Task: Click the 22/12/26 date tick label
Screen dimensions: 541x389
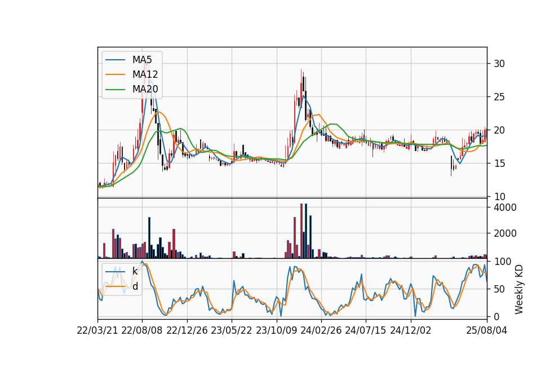Action: (x=187, y=331)
